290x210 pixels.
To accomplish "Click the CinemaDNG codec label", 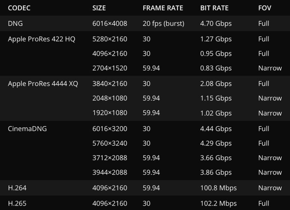I will coord(27,128).
